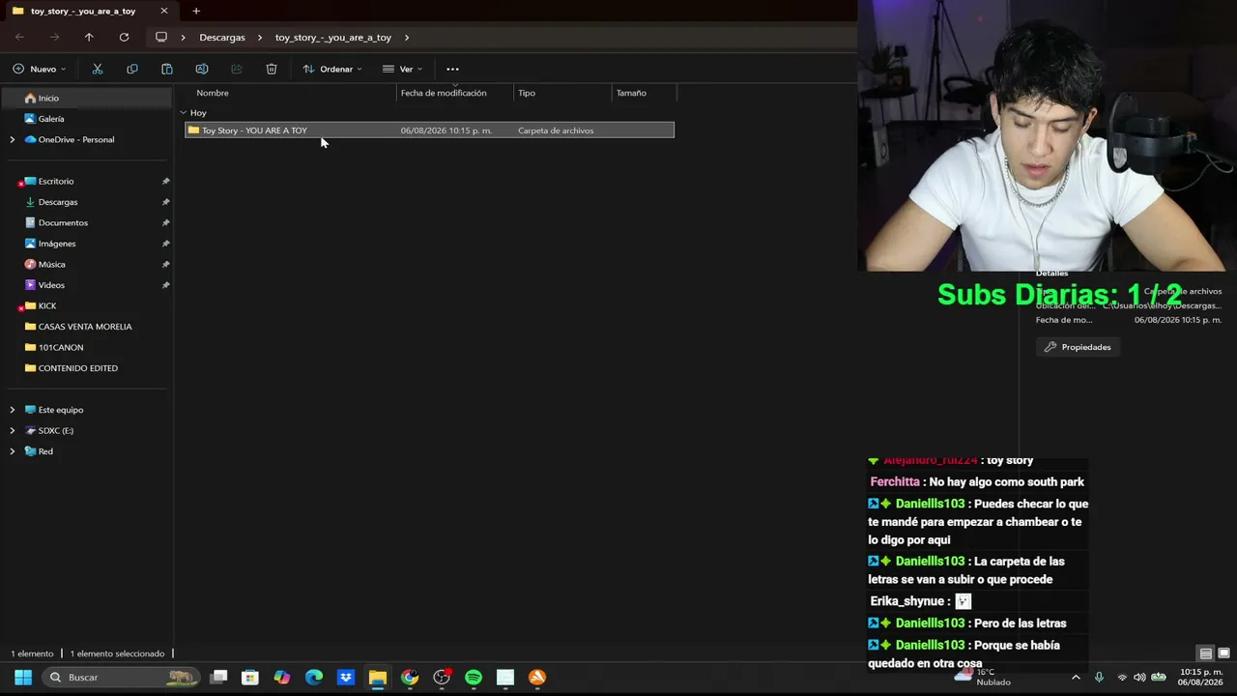Viewport: 1237px width, 696px height.
Task: Open the Nuevo dropdown menu
Action: pyautogui.click(x=40, y=69)
